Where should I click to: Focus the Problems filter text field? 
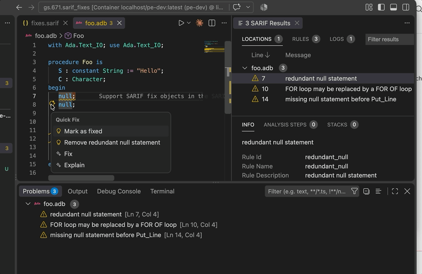(x=307, y=191)
